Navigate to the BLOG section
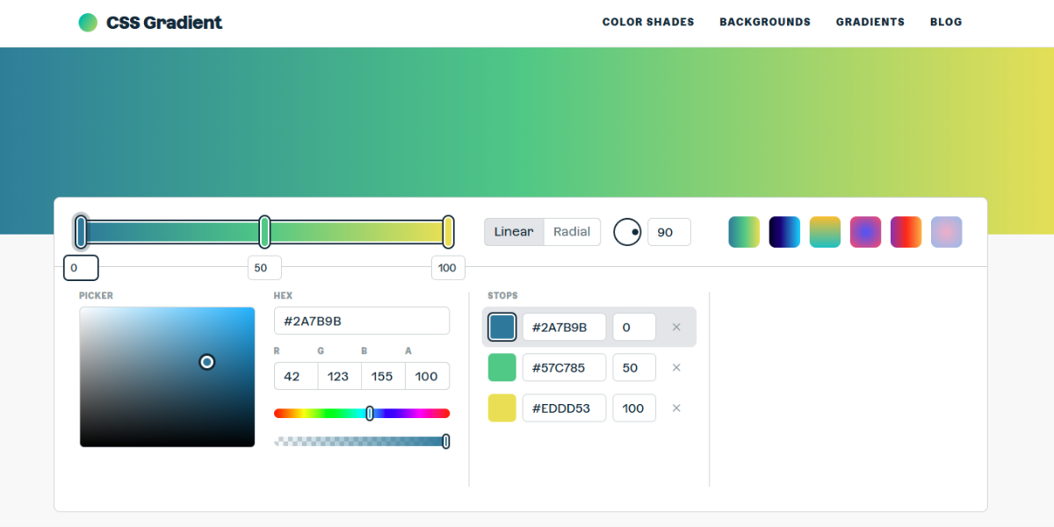Viewport: 1054px width, 527px height. tap(946, 22)
